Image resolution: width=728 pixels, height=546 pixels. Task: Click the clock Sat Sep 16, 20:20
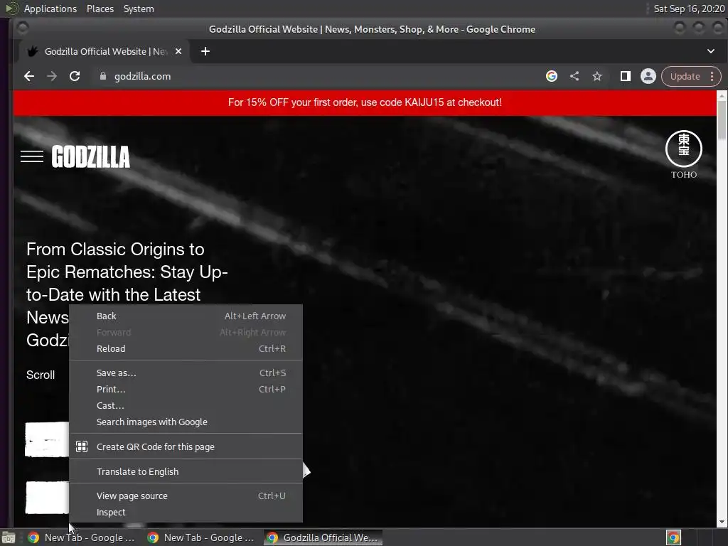[689, 9]
